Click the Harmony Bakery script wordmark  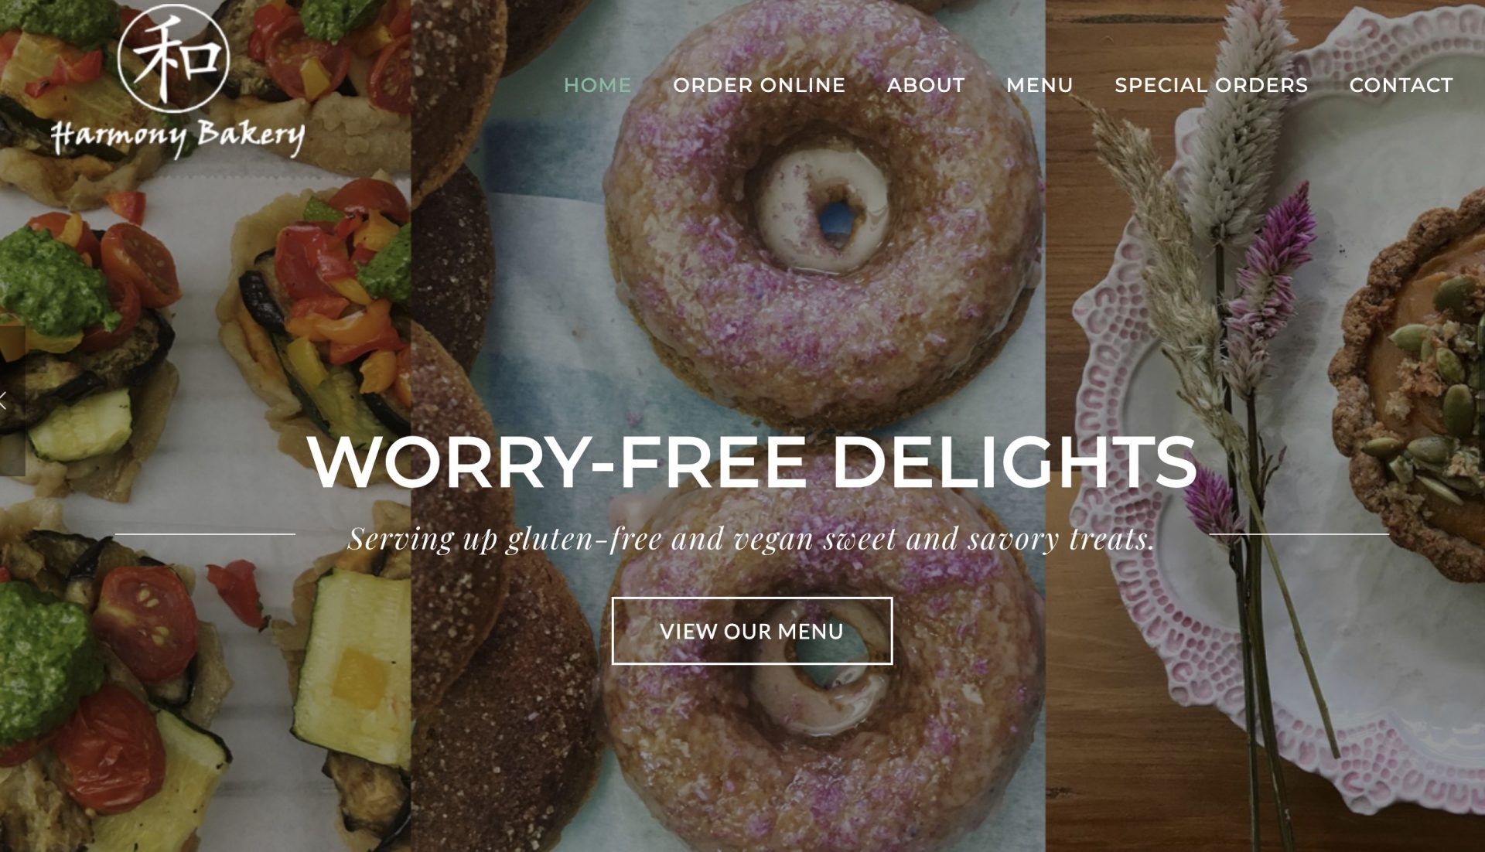(x=178, y=136)
